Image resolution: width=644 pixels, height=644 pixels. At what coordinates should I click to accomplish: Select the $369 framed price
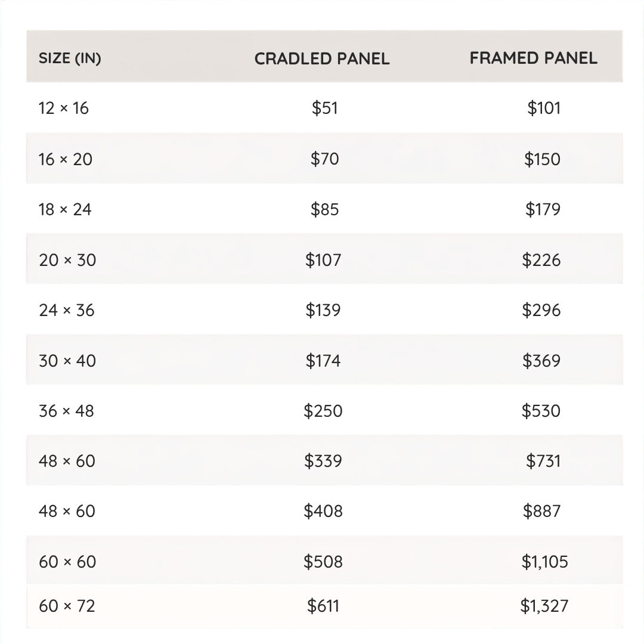541,361
